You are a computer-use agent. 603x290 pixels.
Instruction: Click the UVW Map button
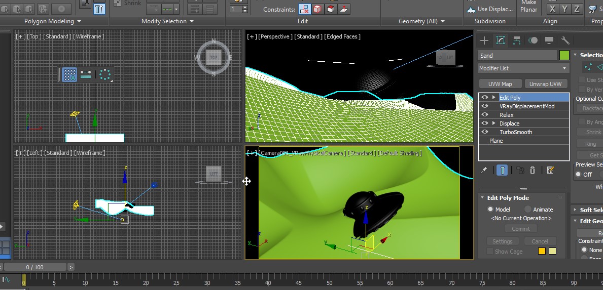click(500, 84)
